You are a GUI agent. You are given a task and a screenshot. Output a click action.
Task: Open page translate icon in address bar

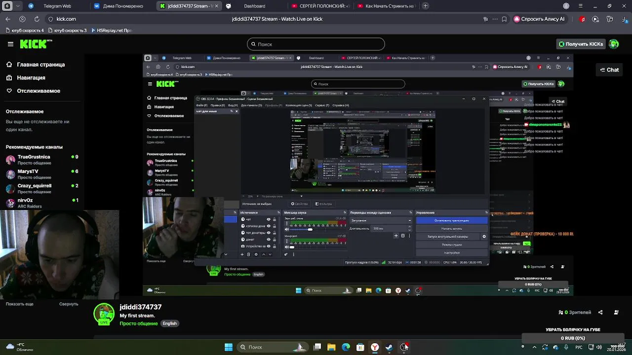click(486, 19)
